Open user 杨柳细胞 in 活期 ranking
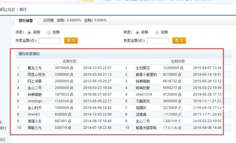Image resolution: width=236 pixels, height=143 pixels. click(34, 94)
